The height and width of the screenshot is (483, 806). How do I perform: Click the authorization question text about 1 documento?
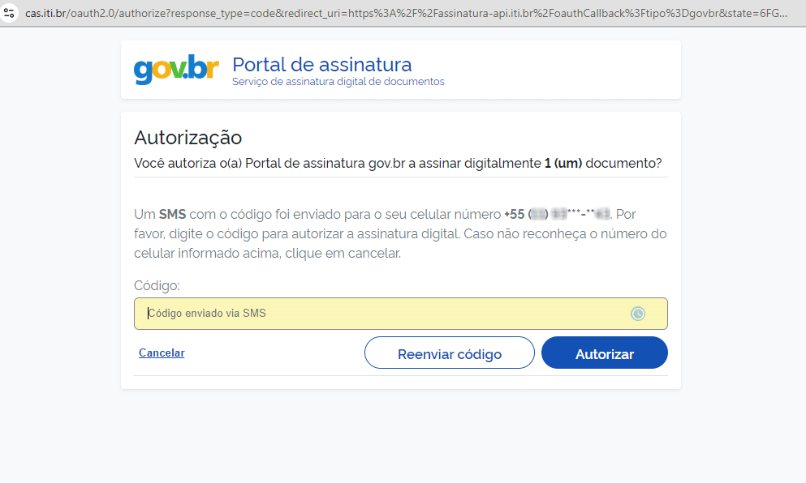click(x=398, y=162)
